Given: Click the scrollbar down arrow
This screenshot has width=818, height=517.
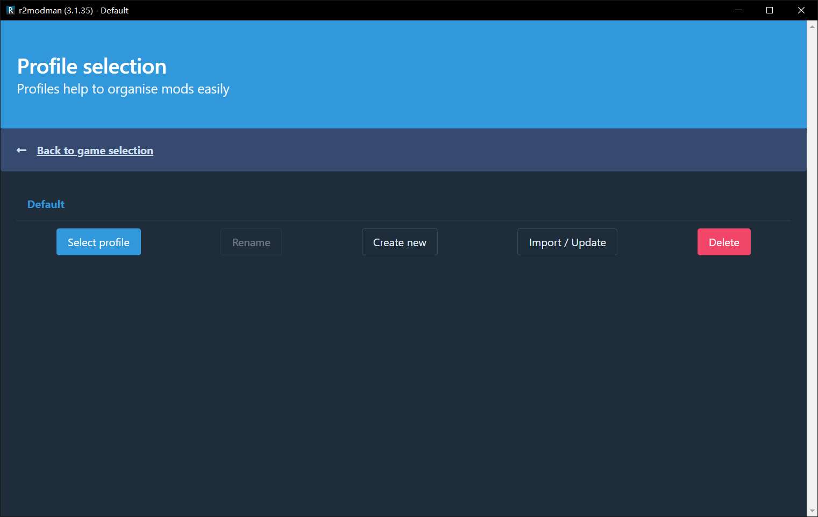Looking at the screenshot, I should pos(812,511).
